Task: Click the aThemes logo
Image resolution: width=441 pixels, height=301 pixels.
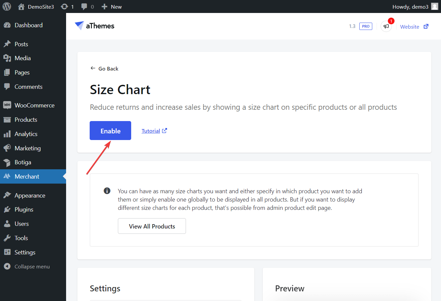Action: [95, 26]
